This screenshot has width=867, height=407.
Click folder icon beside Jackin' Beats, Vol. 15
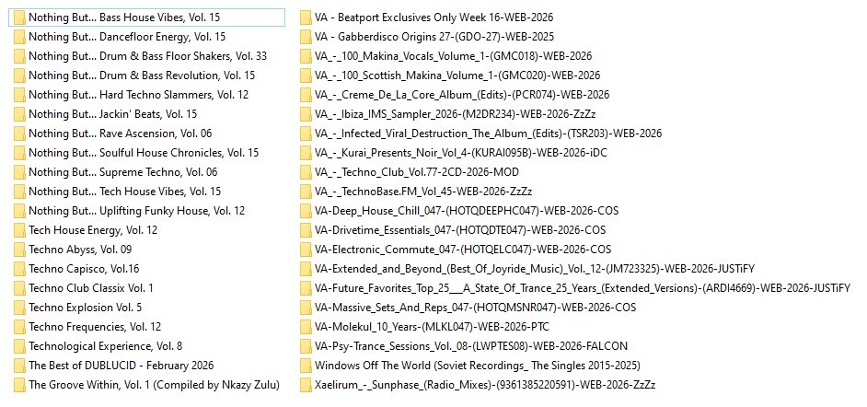click(x=19, y=114)
